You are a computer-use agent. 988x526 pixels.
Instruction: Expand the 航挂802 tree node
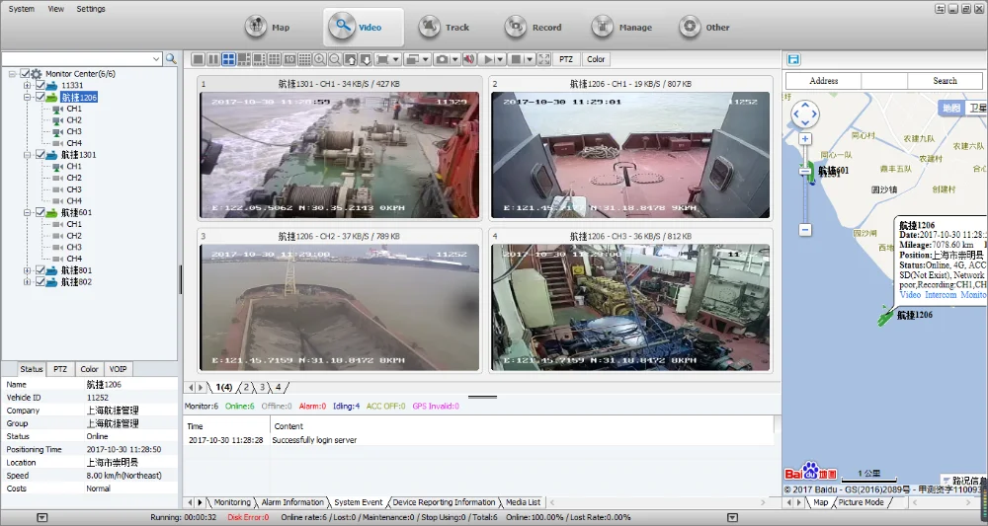27,282
